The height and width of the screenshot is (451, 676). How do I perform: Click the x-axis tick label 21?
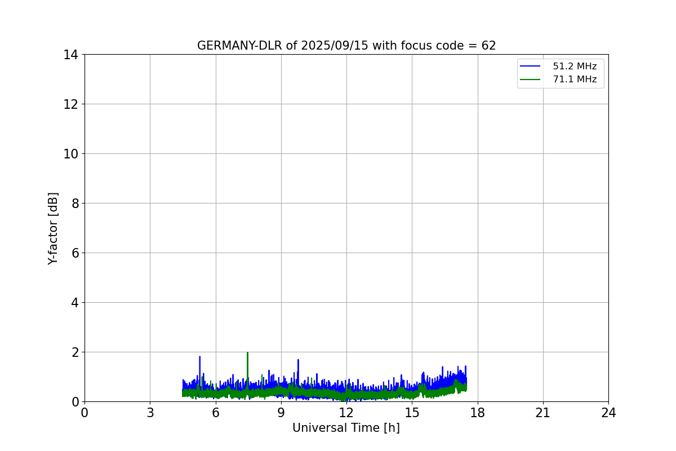543,413
